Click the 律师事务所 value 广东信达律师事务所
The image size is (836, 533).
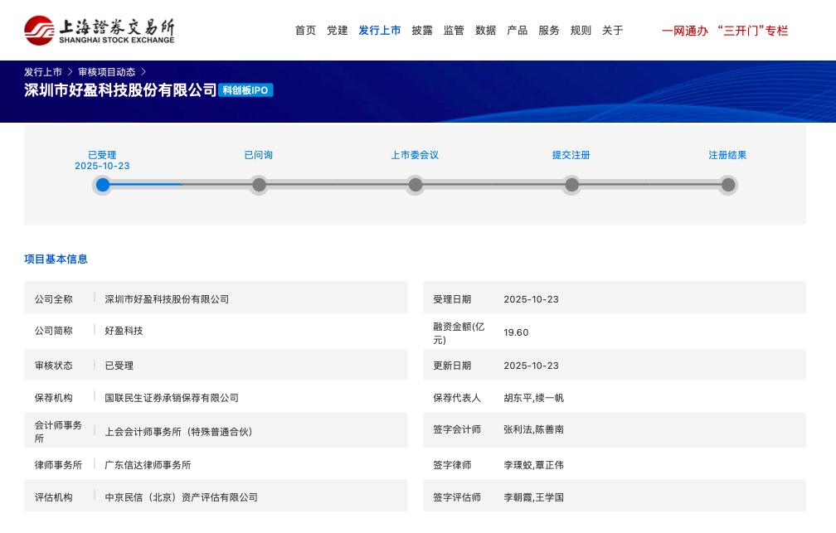point(148,465)
